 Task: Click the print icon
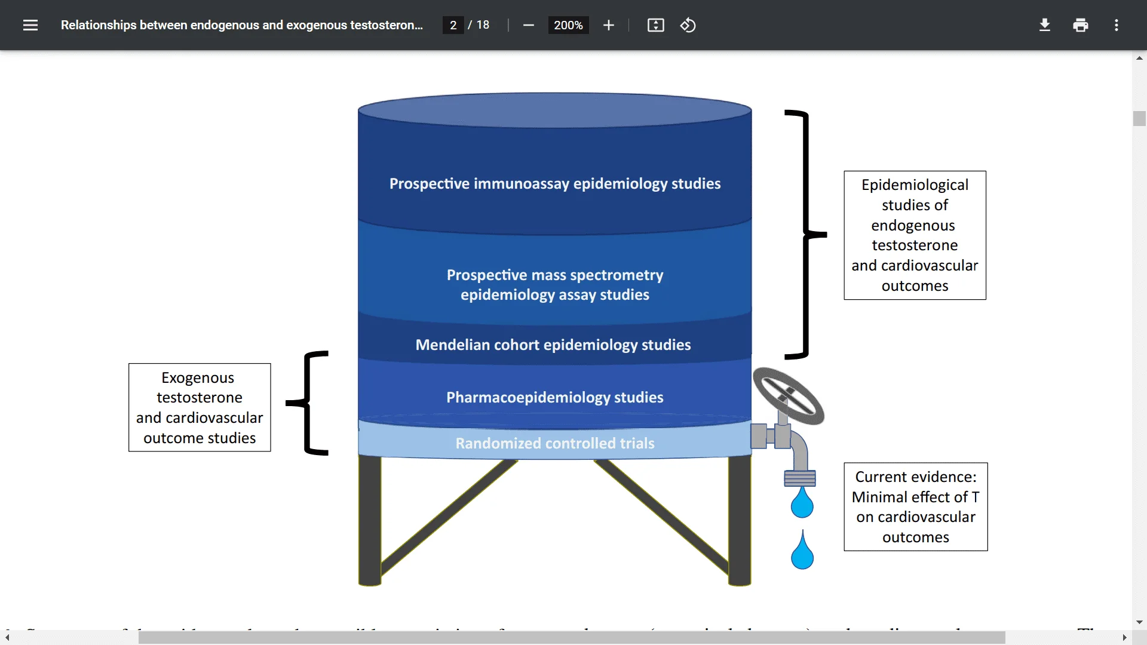(1080, 24)
